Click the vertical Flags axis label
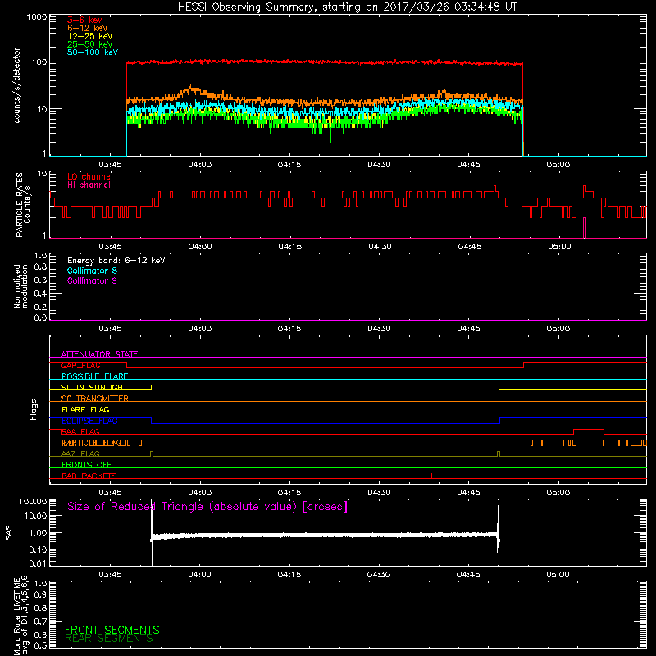 (34, 409)
